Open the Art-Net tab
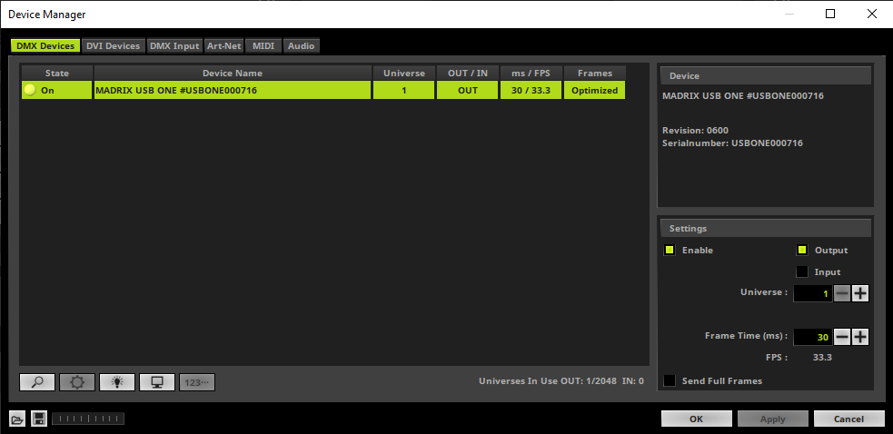 click(x=223, y=46)
